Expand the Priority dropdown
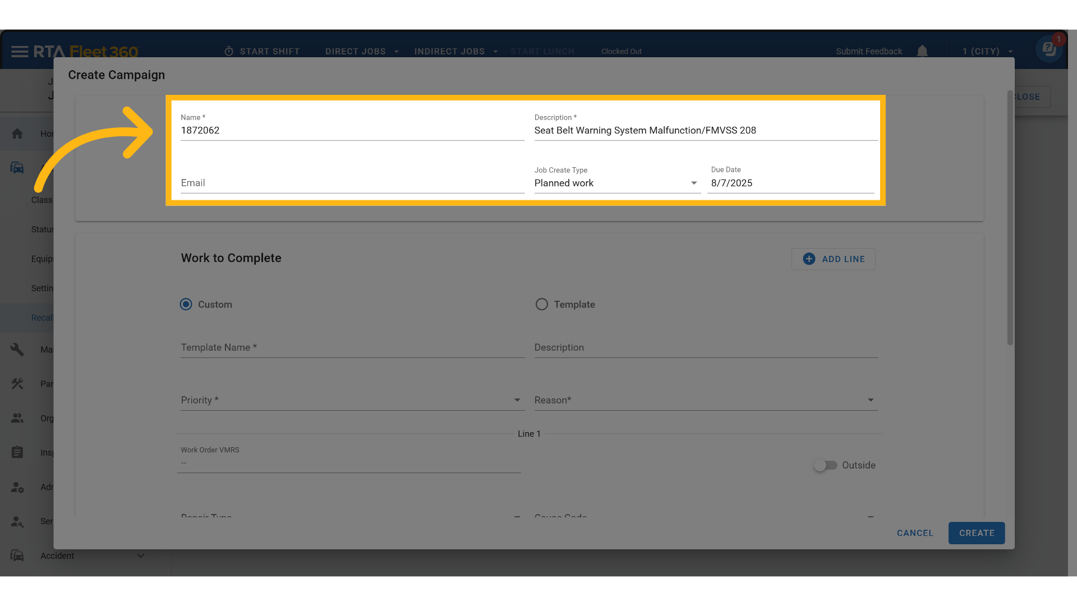 tap(352, 400)
